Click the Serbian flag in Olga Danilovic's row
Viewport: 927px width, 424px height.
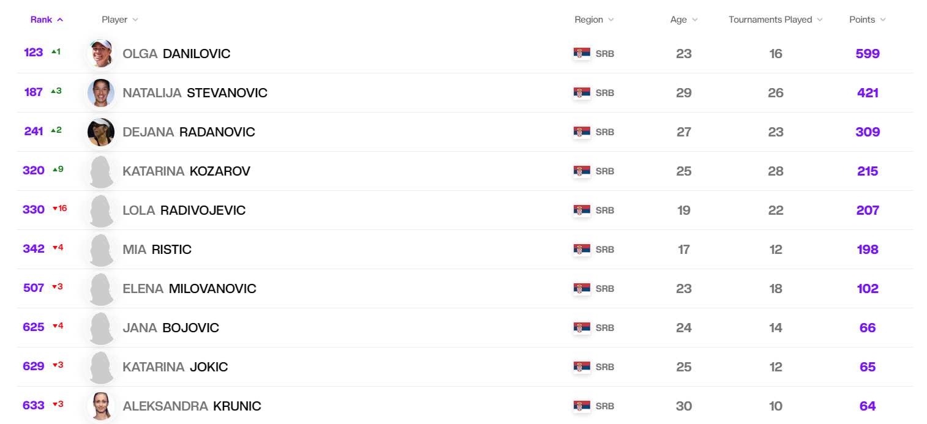point(582,53)
